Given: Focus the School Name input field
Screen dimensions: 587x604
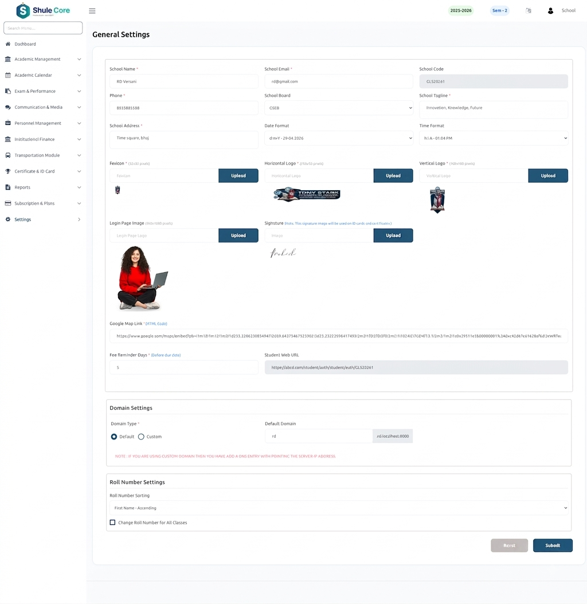Looking at the screenshot, I should click(184, 82).
